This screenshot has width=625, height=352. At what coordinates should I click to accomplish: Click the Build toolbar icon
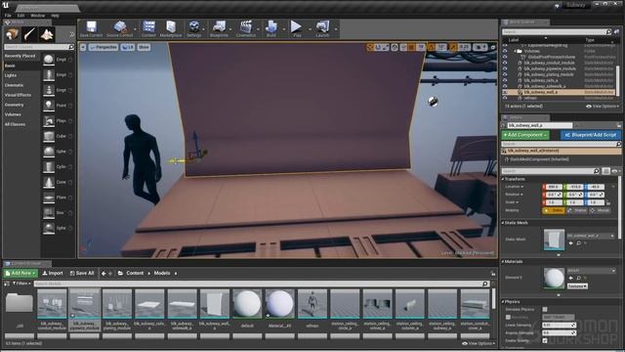pos(271,27)
